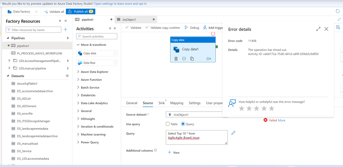Screen dimensions: 343x167
Task: Open the properties icon at far right toolbar
Action: coord(338,27)
